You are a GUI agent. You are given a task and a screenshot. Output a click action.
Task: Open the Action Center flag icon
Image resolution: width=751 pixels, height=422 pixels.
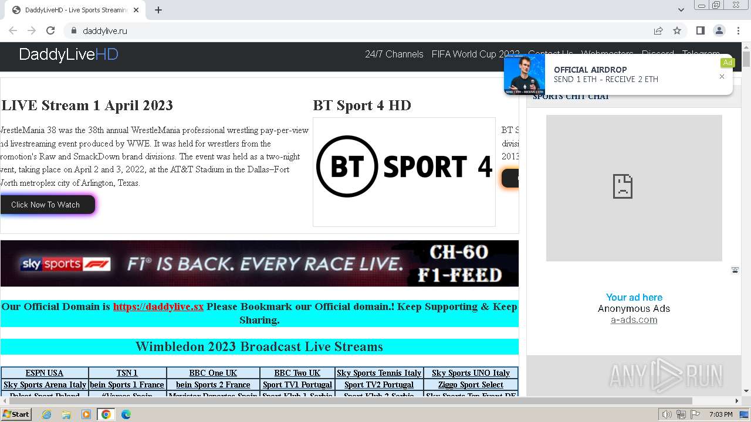click(695, 414)
